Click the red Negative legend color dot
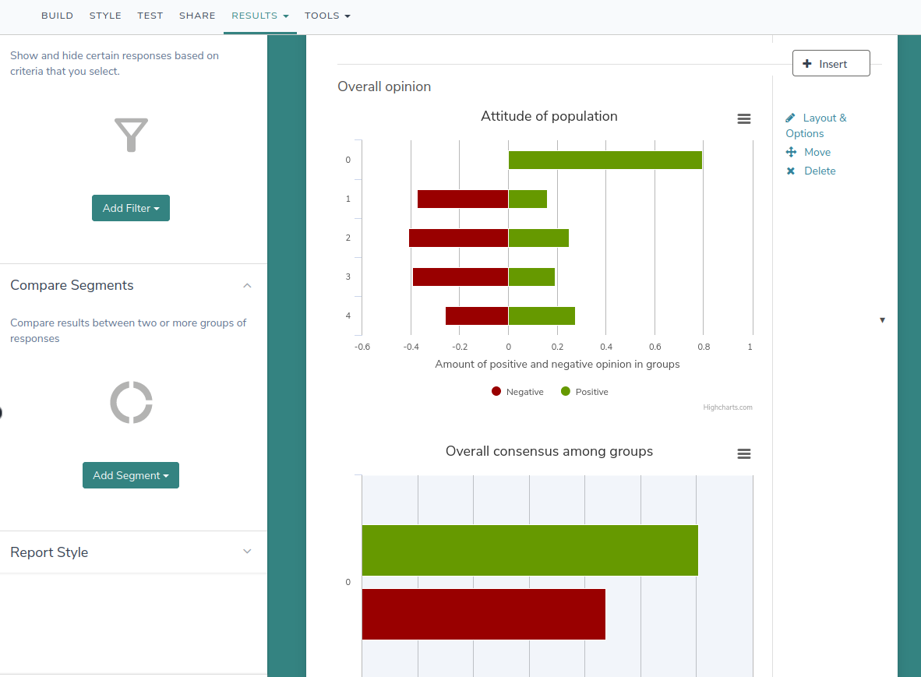The width and height of the screenshot is (921, 677). click(x=496, y=391)
